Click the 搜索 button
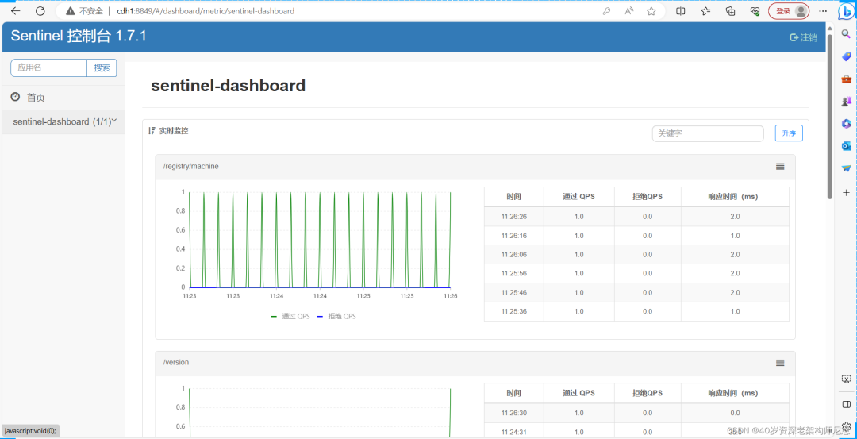This screenshot has width=857, height=439. click(x=102, y=67)
